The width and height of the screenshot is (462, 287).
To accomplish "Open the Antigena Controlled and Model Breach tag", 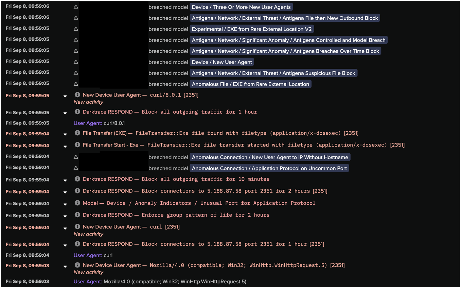I will pos(288,40).
